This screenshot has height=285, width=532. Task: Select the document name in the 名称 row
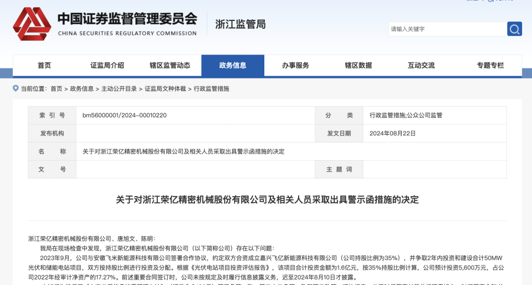click(183, 151)
